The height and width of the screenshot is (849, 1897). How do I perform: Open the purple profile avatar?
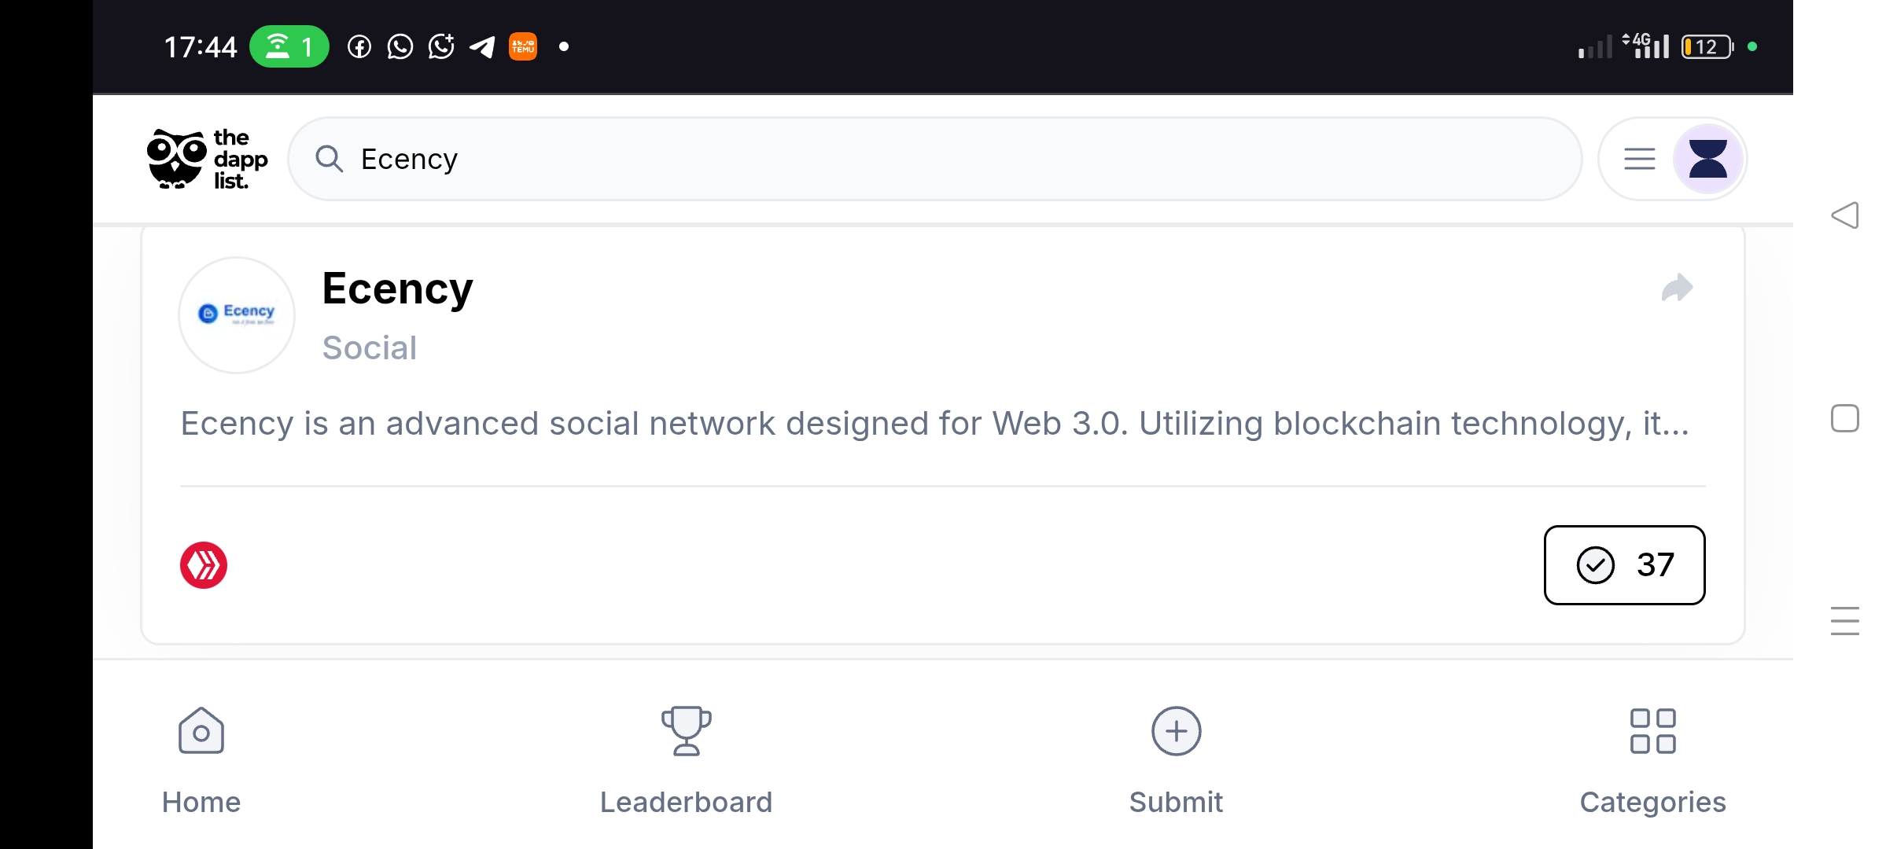click(x=1707, y=159)
